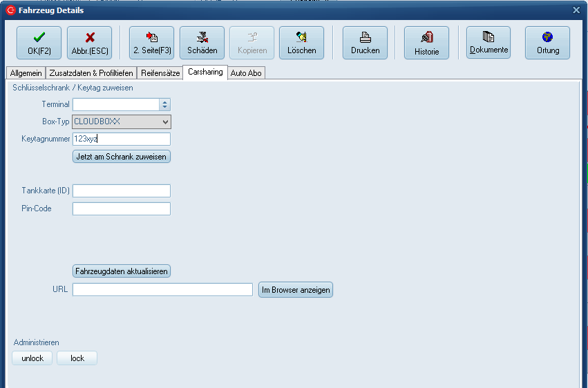Open the Schäden damage toolbar button
Screen dimensions: 588x388
(202, 43)
